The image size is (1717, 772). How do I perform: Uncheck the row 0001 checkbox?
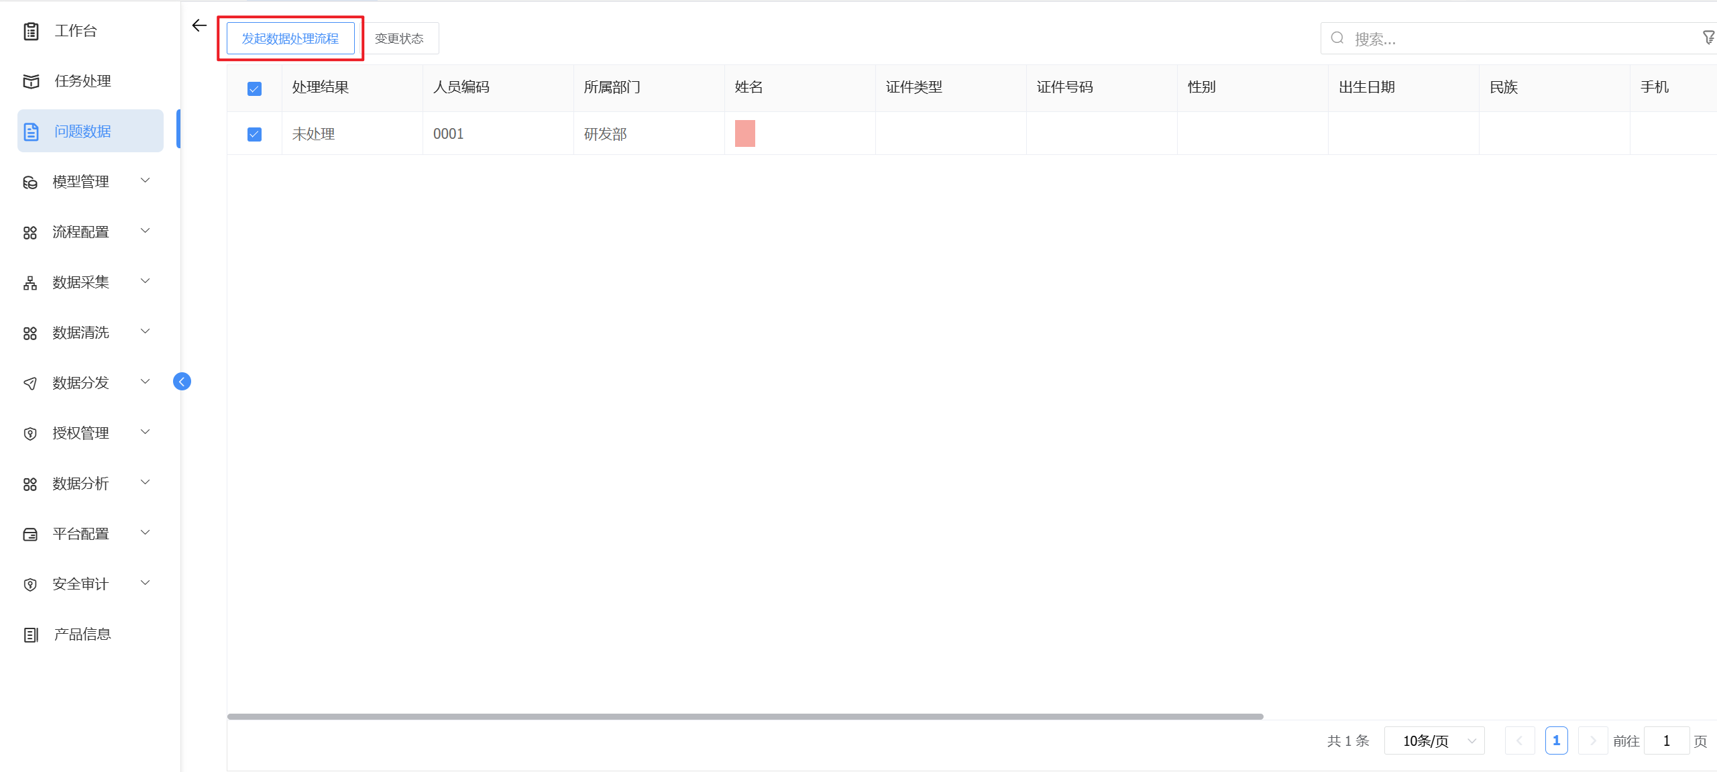(254, 134)
